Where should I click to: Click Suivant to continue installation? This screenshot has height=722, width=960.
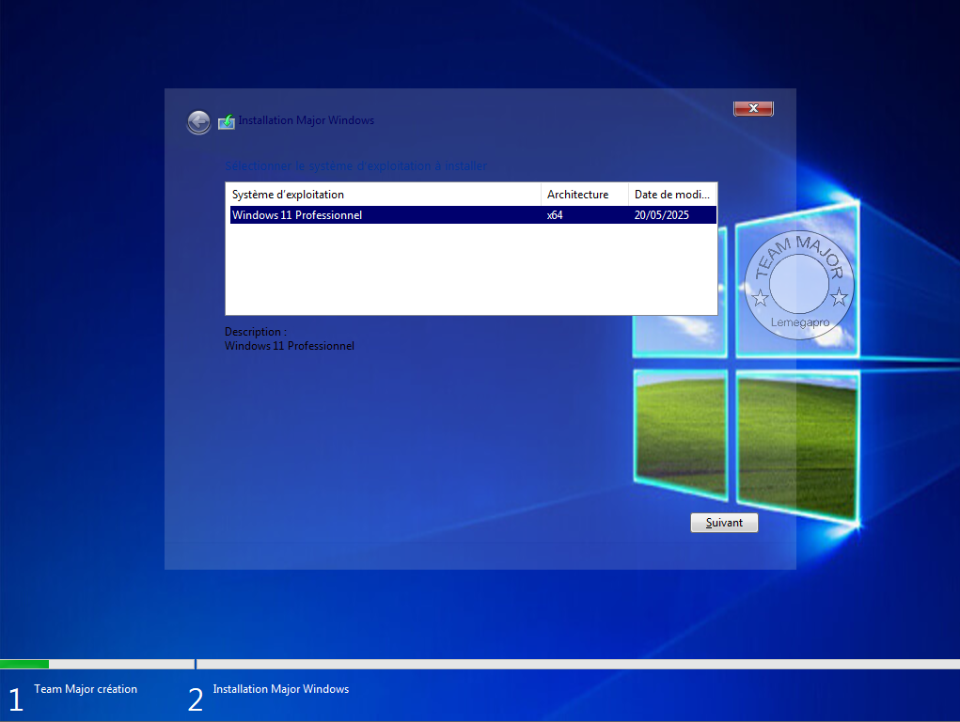pos(724,523)
